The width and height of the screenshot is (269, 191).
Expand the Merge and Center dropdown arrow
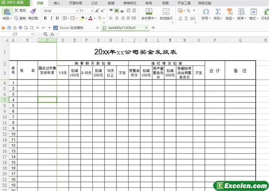point(156,18)
